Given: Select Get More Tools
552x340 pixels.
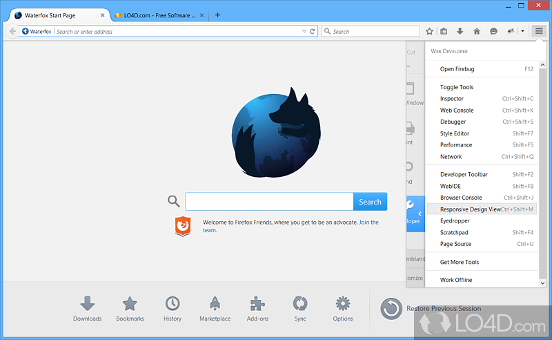Looking at the screenshot, I should pyautogui.click(x=482, y=262).
